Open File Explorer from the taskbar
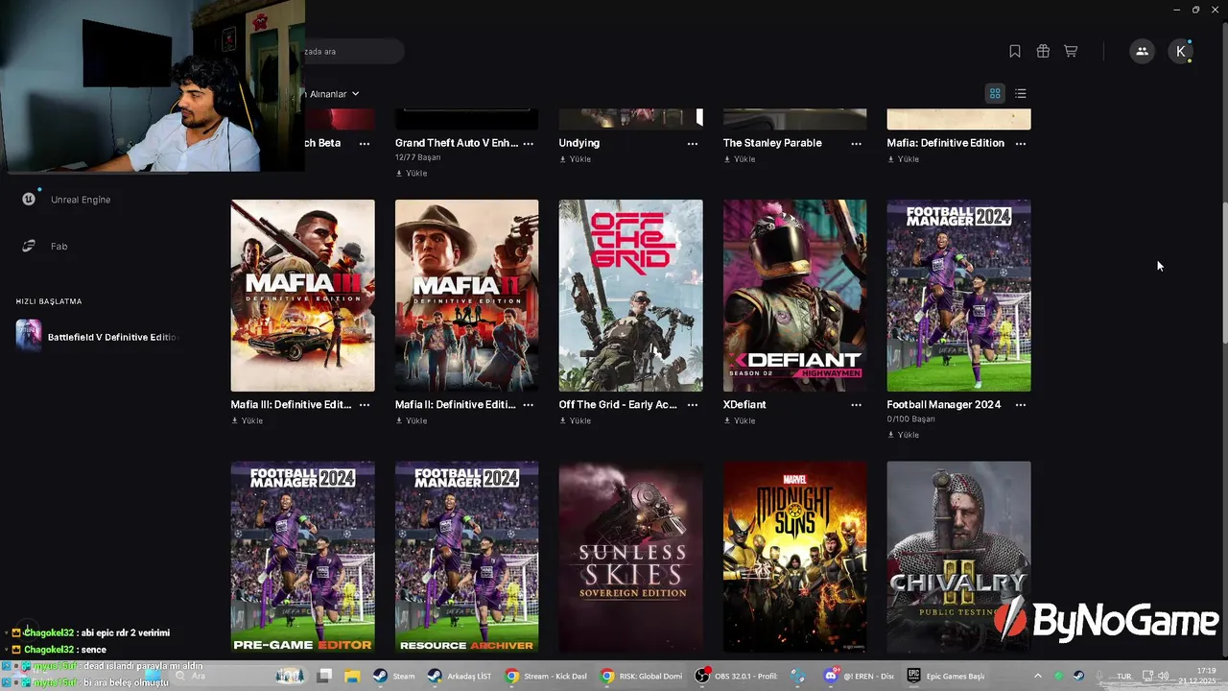 (x=352, y=676)
